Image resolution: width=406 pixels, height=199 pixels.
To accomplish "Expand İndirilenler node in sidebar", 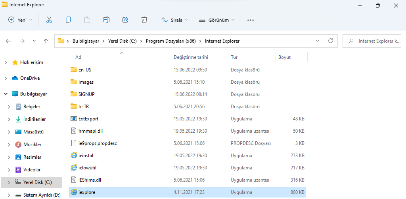I will pos(9,119).
